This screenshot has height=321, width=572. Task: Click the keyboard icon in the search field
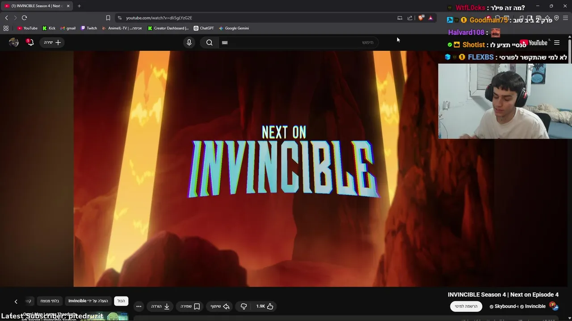(x=225, y=42)
